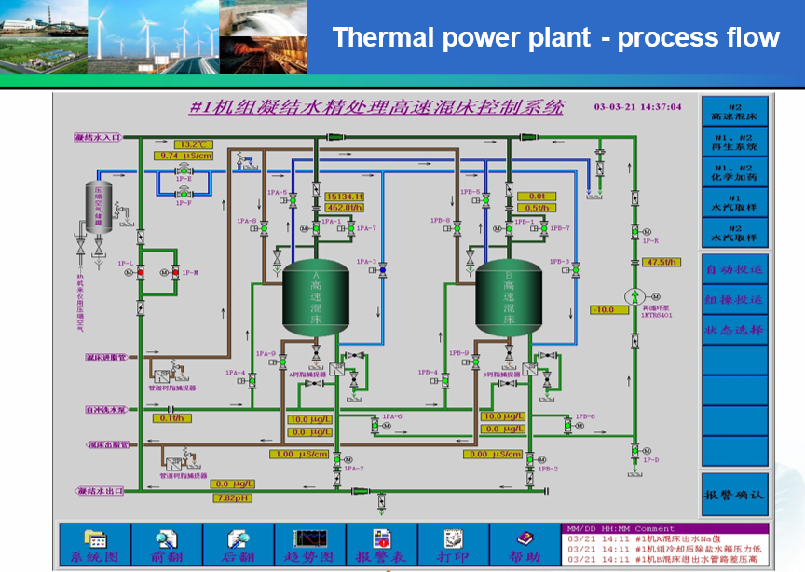Go to #1、#2 化学加药 page

pyautogui.click(x=734, y=171)
